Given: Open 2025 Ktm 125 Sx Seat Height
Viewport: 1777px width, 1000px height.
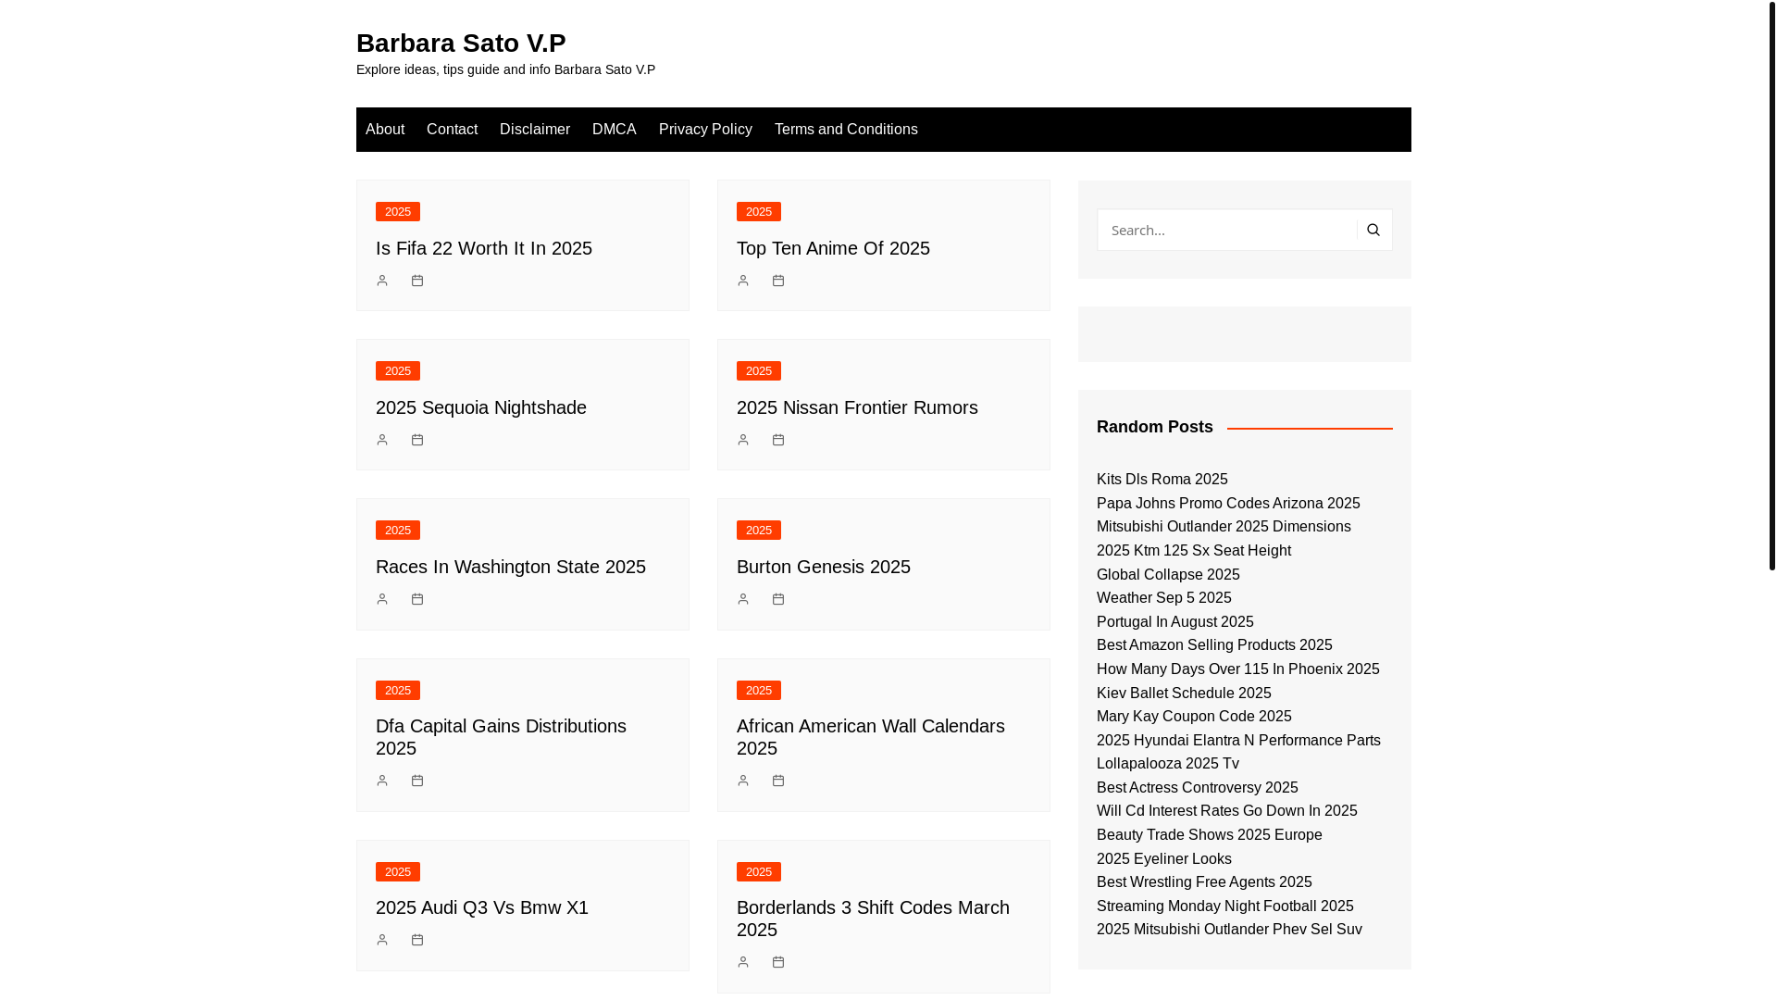Looking at the screenshot, I should tap(1194, 551).
